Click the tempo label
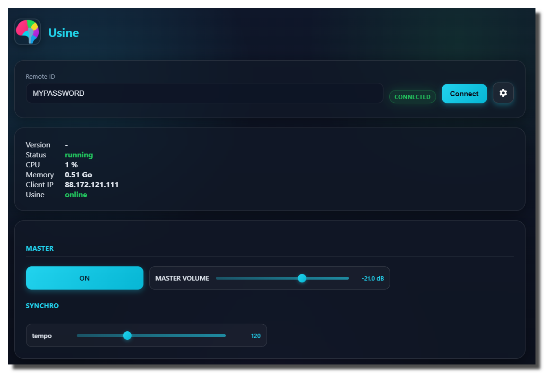 coord(42,336)
